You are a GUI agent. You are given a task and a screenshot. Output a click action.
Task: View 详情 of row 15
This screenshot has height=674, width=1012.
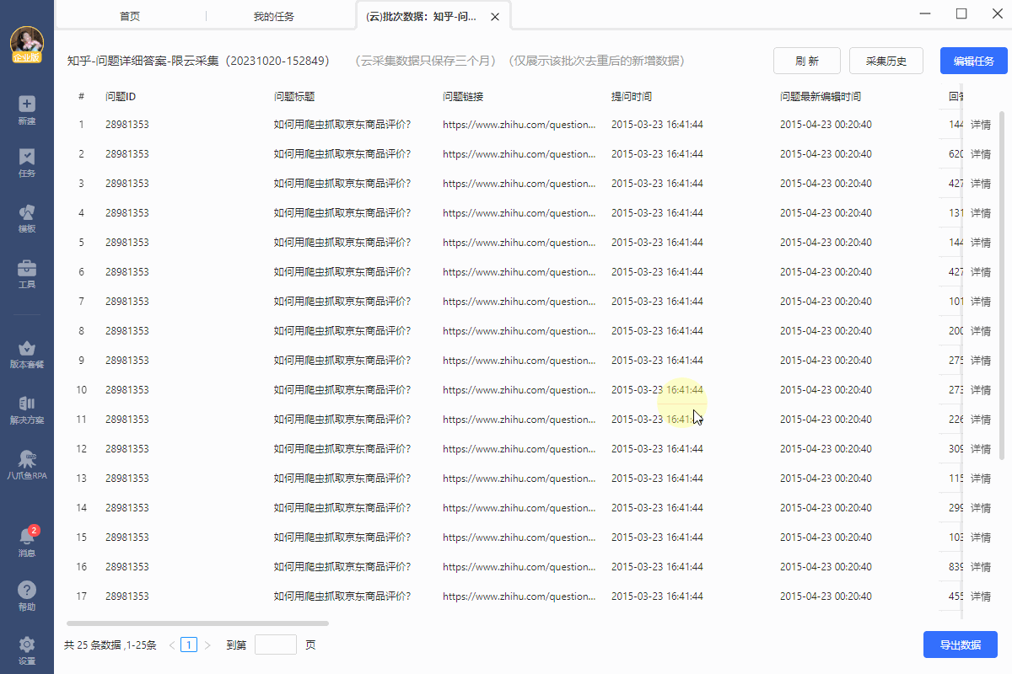pos(981,538)
